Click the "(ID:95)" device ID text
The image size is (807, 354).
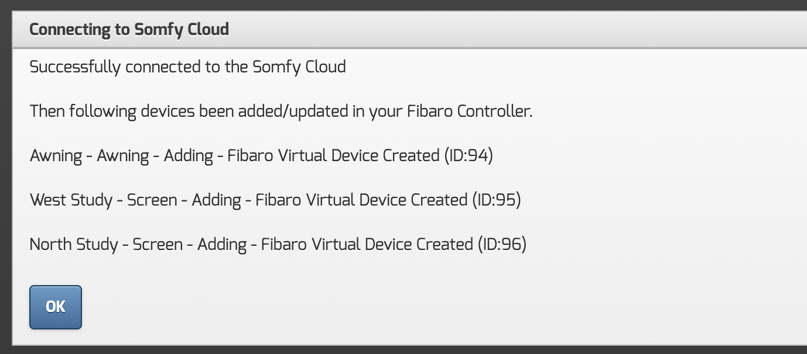tap(497, 200)
